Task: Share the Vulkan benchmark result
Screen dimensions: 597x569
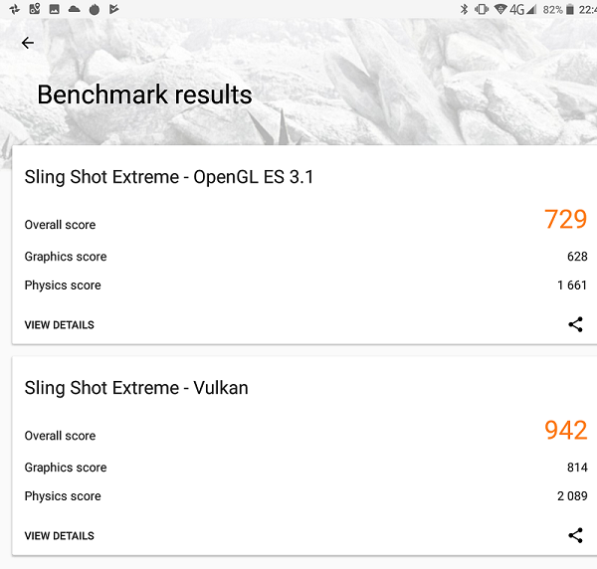Action: tap(575, 535)
